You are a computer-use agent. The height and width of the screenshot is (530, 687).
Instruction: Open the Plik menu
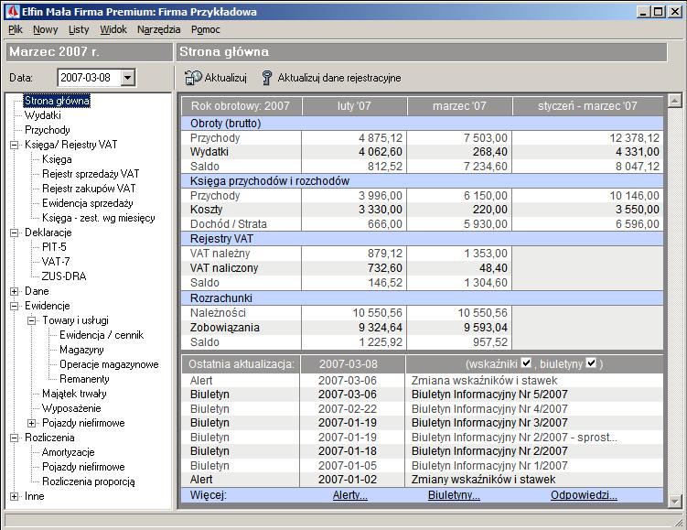[x=16, y=29]
